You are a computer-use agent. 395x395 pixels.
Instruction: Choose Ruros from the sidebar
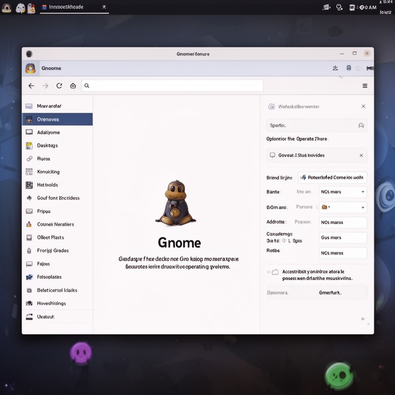pos(57,159)
